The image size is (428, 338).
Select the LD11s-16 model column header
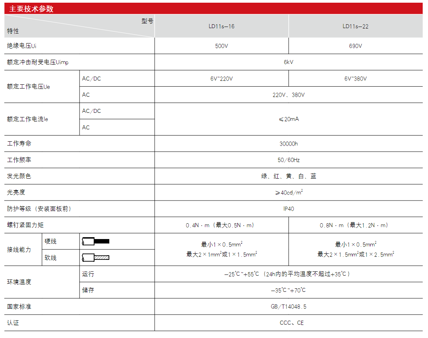click(221, 26)
